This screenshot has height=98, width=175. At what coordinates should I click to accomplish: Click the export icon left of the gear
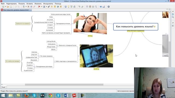pos(104,7)
